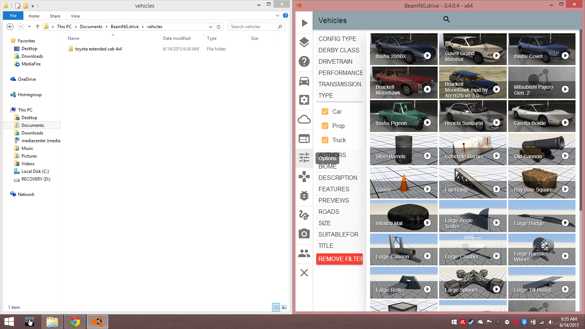The image size is (585, 329).
Task: Expand the CONFIG TYPE filter
Action: (339, 39)
